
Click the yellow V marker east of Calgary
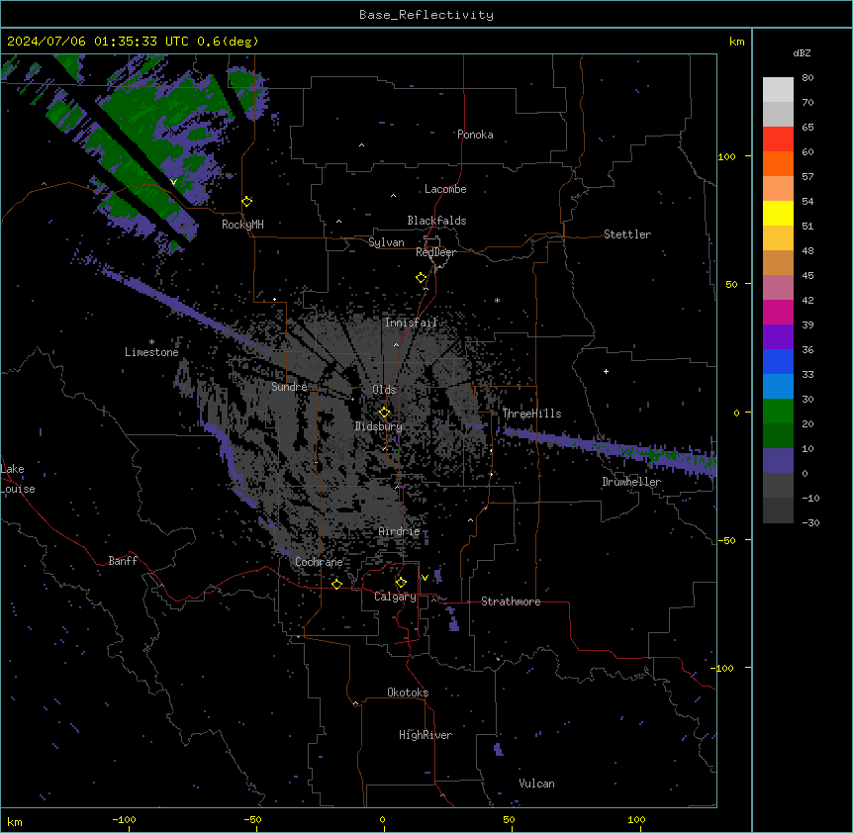coord(425,578)
